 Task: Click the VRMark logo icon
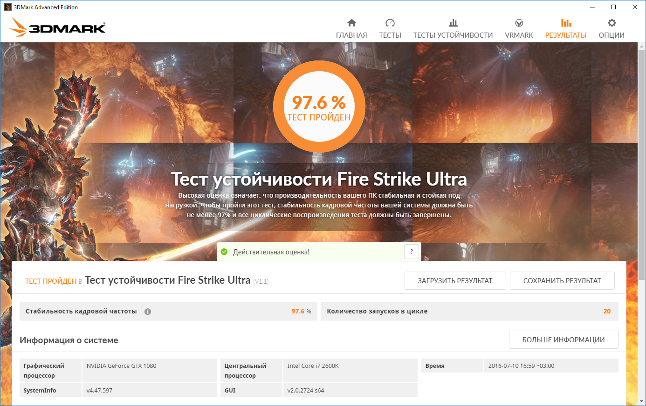tap(519, 23)
